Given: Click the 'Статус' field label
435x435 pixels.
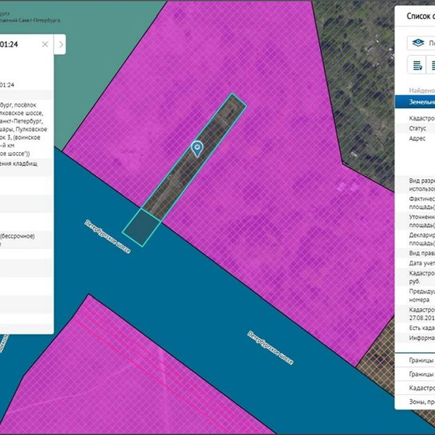Looking at the screenshot, I should (418, 128).
